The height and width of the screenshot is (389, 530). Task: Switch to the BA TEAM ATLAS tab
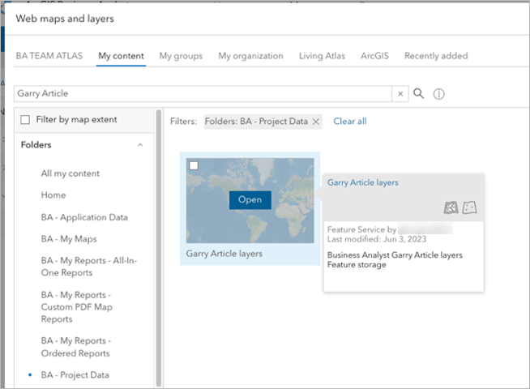pos(49,56)
